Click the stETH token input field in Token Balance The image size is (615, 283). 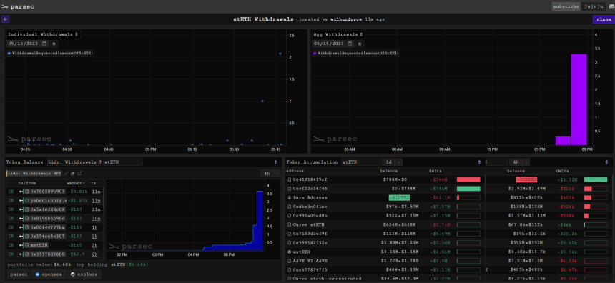click(x=123, y=162)
